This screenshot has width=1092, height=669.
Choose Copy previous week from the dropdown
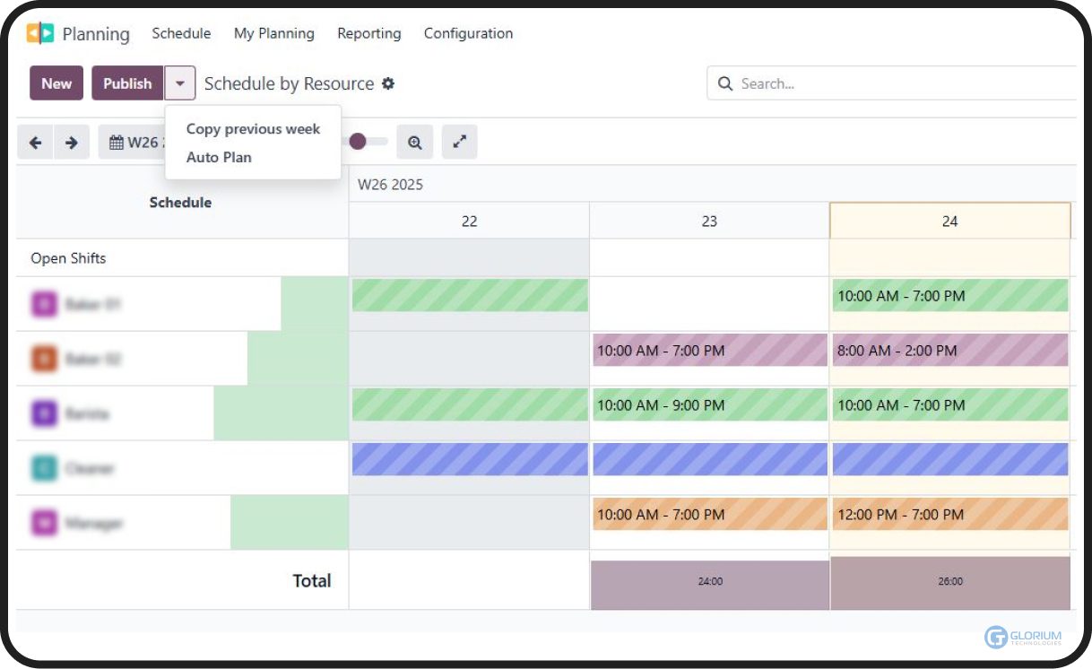[252, 128]
